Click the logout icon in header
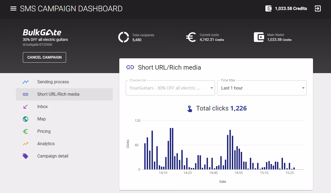Screen dimensions: 331x193 pos(318,9)
